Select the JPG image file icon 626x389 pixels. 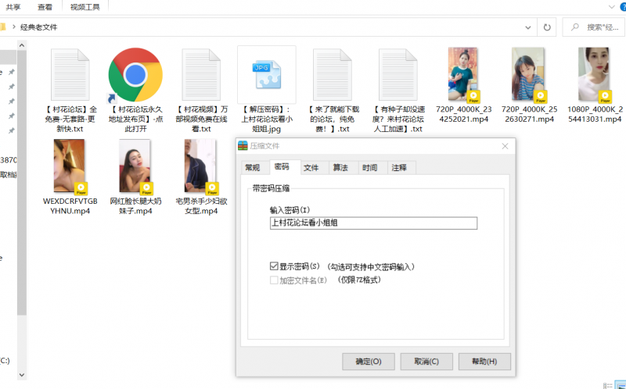(266, 74)
